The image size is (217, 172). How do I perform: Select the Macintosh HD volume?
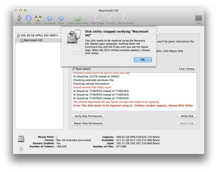(33, 40)
